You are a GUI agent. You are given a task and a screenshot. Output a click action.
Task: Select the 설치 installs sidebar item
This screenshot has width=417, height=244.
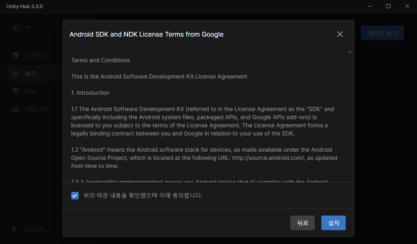point(35,73)
